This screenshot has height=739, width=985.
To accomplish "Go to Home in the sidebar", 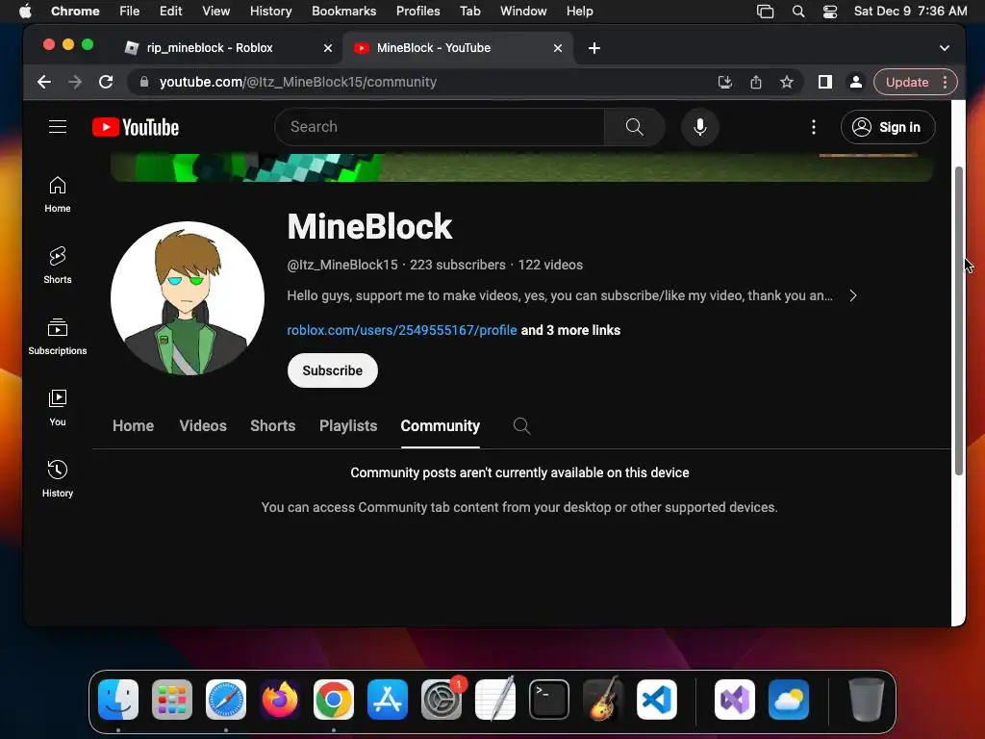I will pyautogui.click(x=57, y=194).
